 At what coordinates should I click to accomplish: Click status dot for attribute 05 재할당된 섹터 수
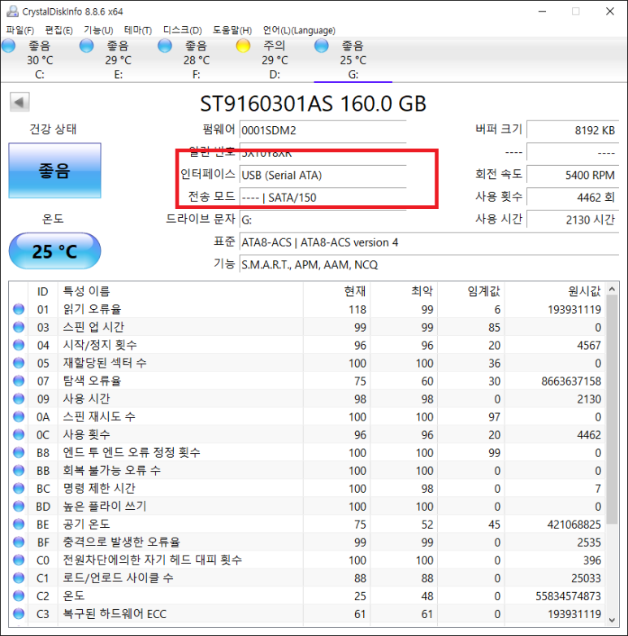pyautogui.click(x=19, y=363)
